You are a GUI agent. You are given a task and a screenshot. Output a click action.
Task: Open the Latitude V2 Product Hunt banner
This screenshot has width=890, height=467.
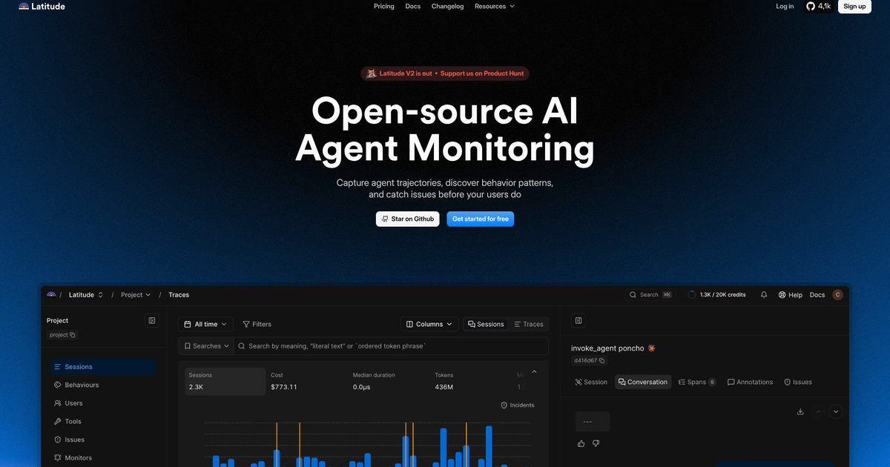click(445, 73)
